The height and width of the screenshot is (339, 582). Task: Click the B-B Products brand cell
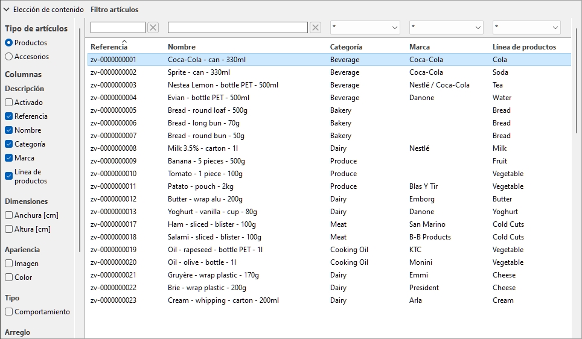(430, 237)
